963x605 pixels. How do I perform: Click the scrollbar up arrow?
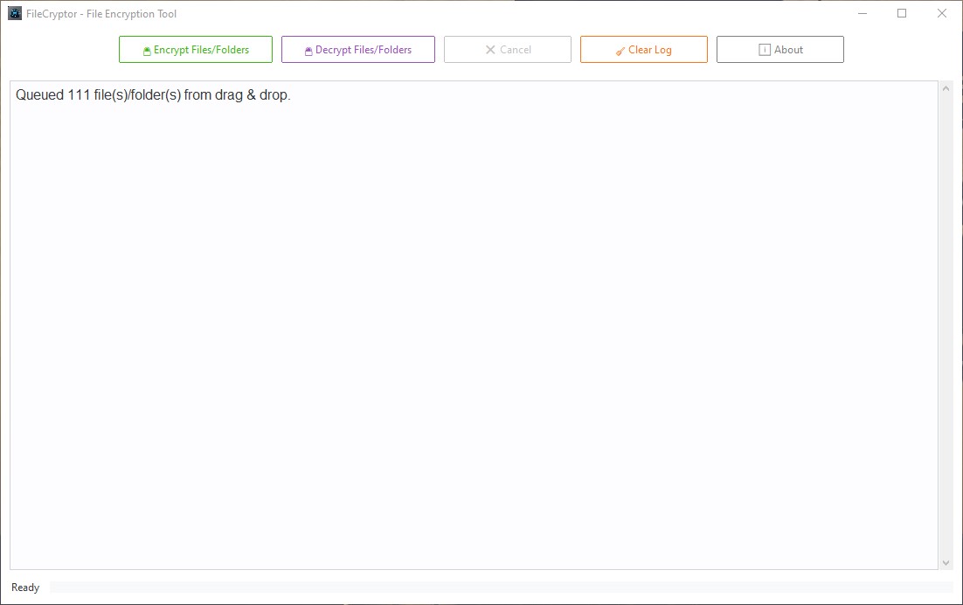point(946,87)
